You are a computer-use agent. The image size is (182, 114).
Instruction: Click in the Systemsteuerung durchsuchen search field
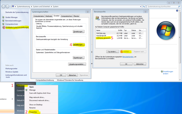point(162,6)
